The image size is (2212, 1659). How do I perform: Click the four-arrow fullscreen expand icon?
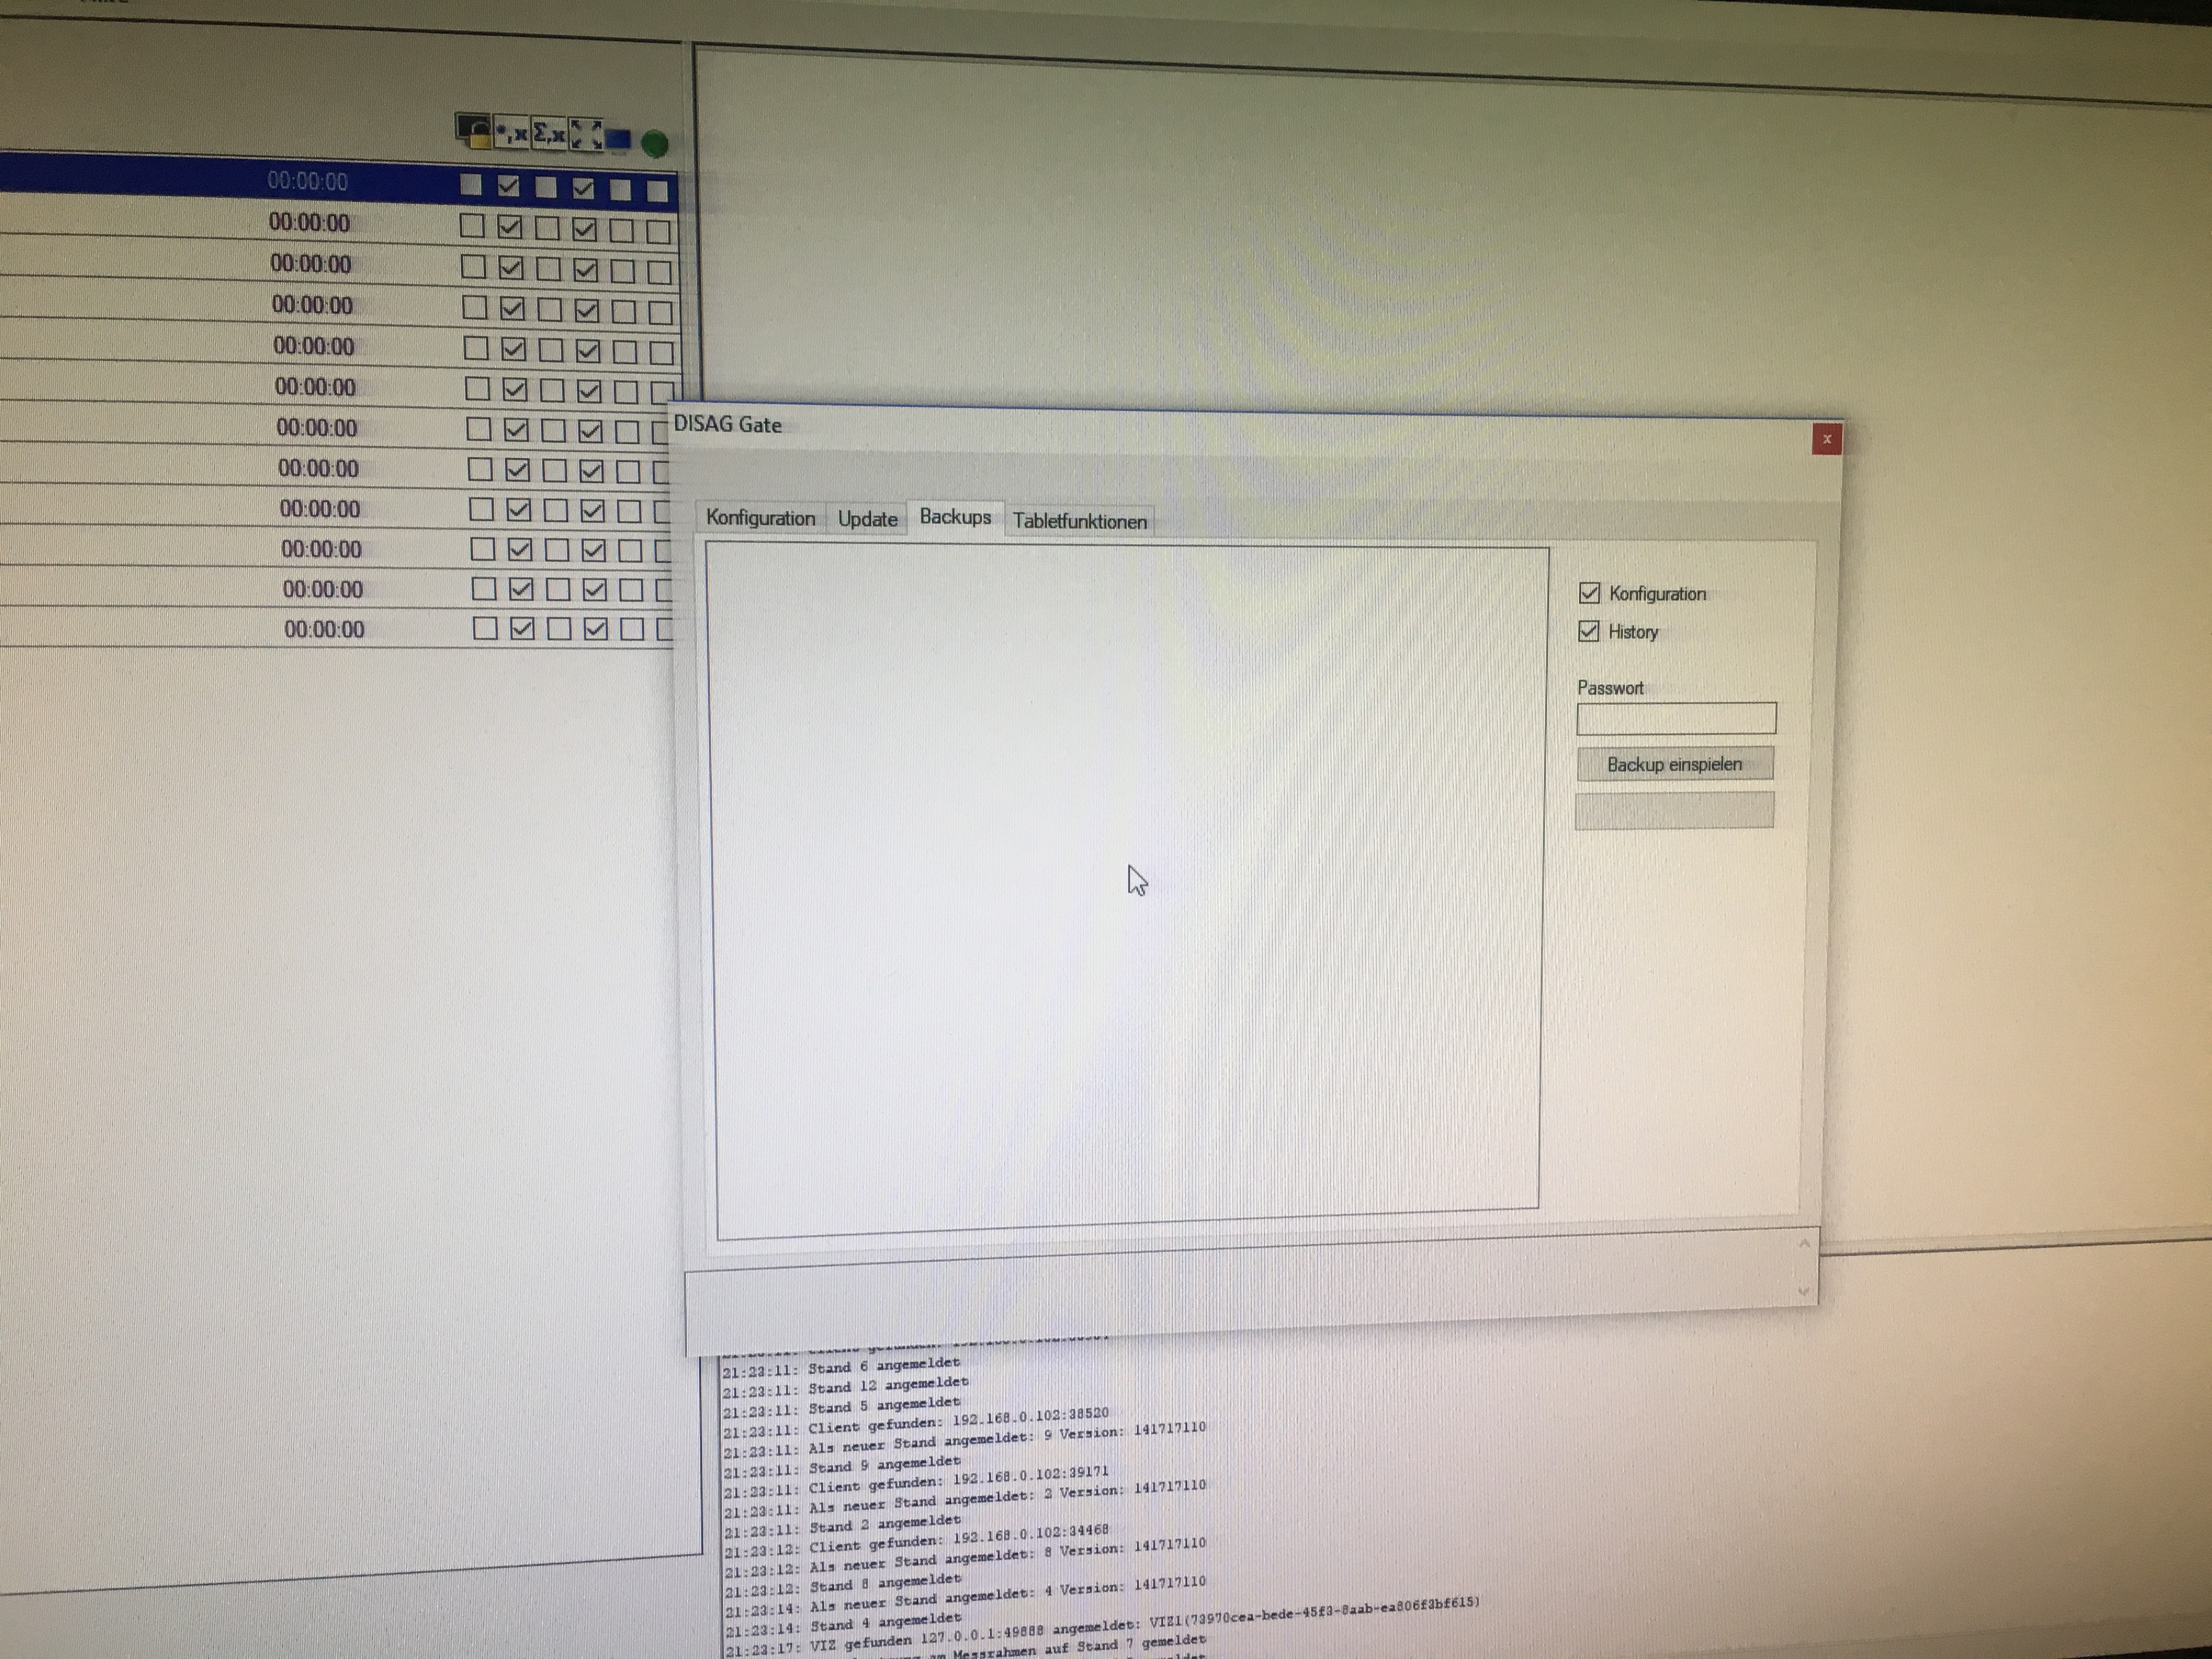click(586, 135)
